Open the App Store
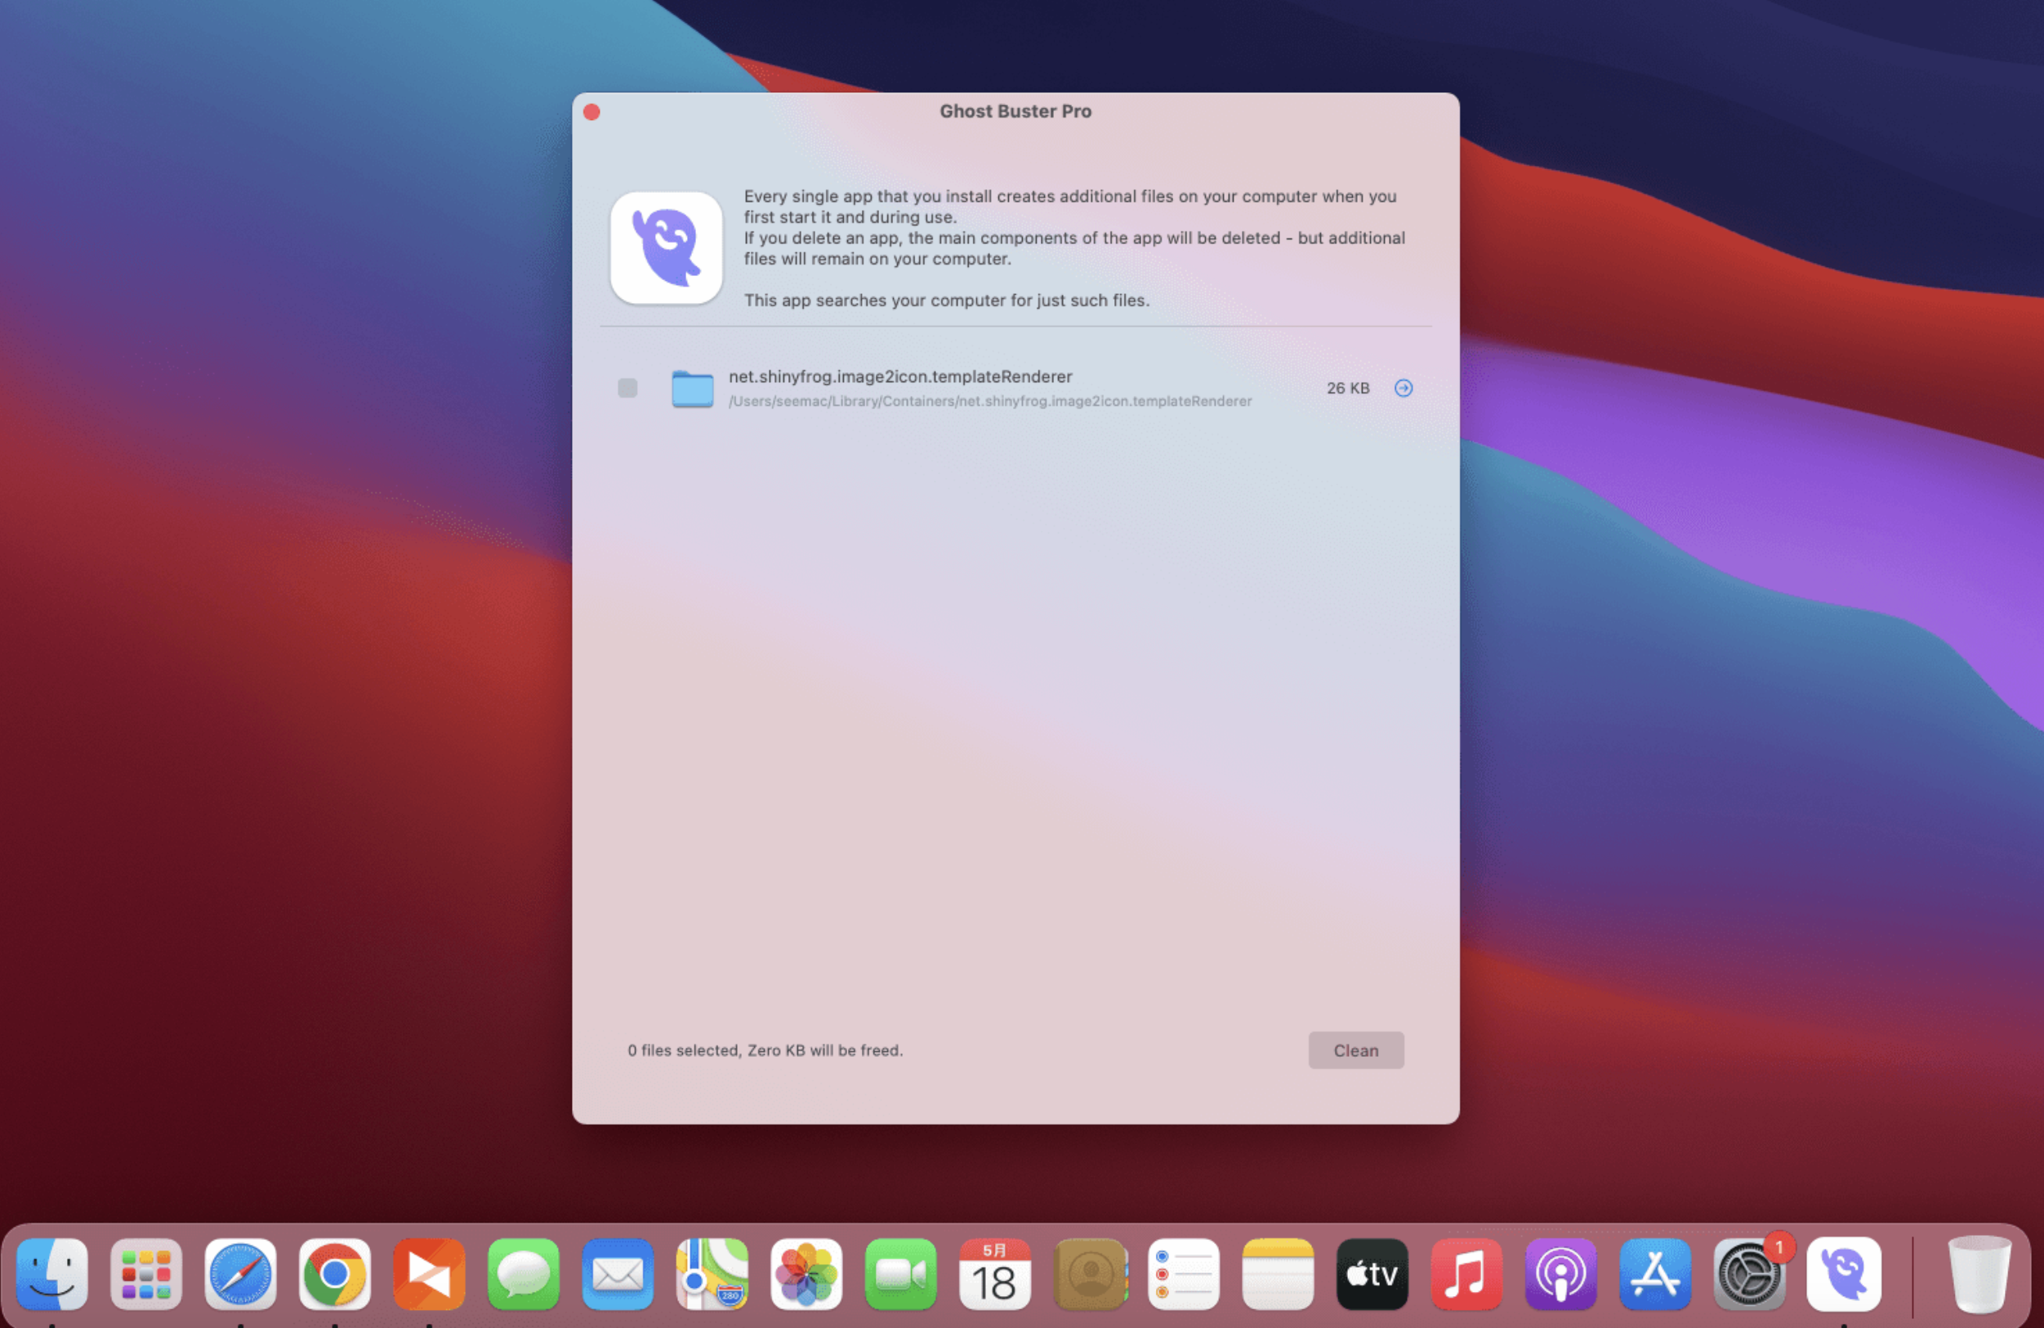 pyautogui.click(x=1656, y=1275)
